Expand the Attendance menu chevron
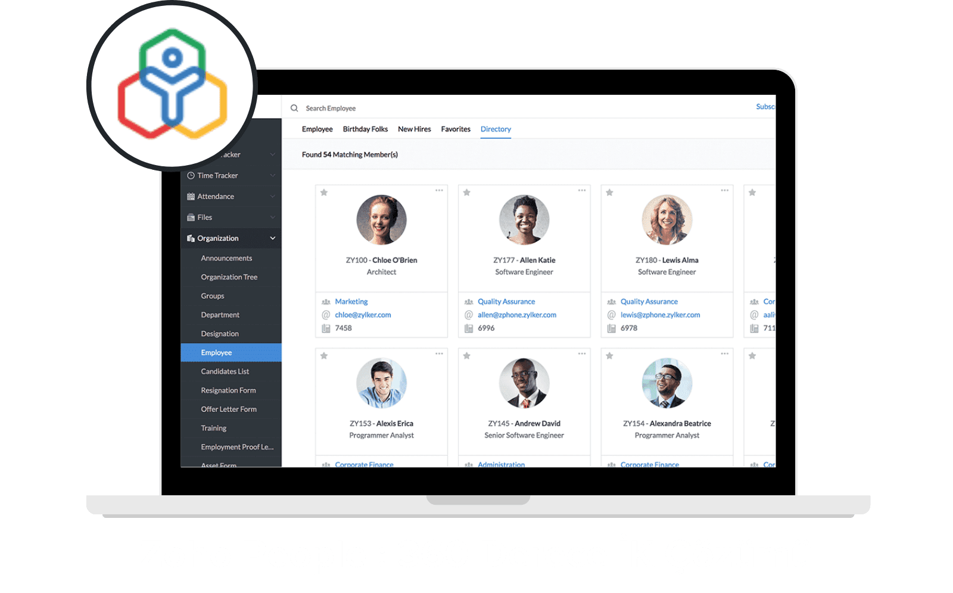Viewport: 953px width, 593px height. coord(273,197)
